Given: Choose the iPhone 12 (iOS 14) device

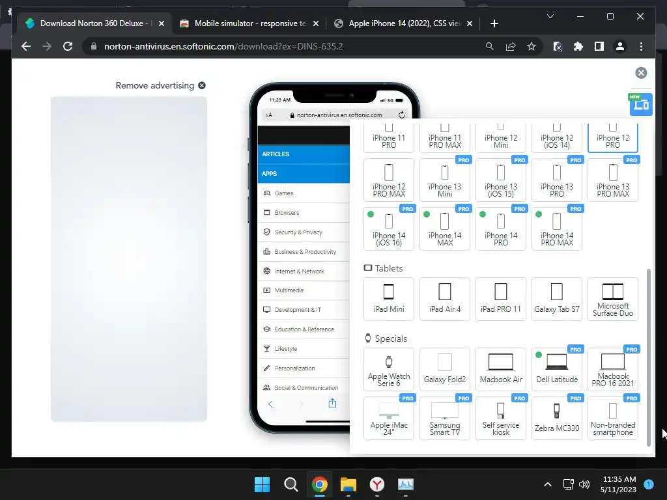Looking at the screenshot, I should (x=556, y=138).
